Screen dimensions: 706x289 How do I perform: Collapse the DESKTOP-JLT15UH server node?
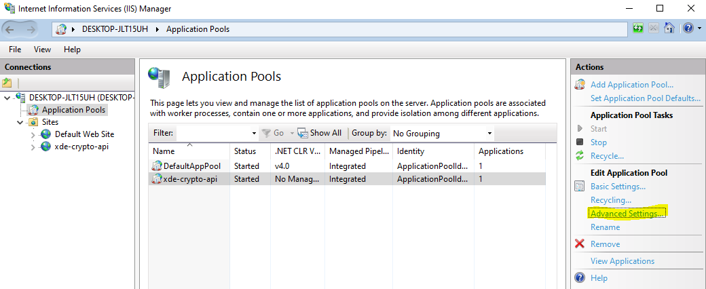(x=7, y=97)
